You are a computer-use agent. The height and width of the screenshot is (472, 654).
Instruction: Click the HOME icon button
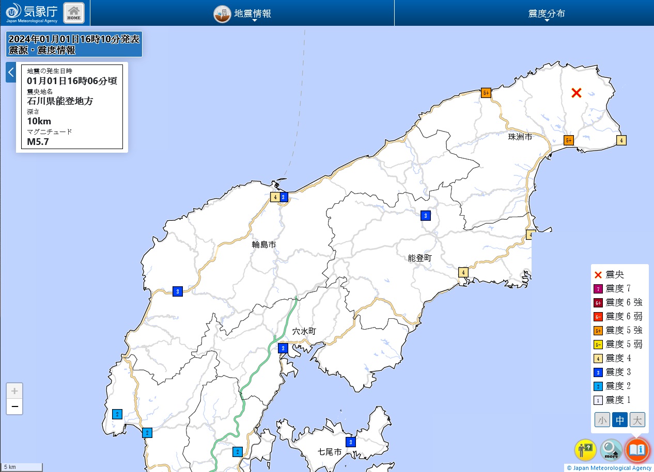[x=74, y=13]
